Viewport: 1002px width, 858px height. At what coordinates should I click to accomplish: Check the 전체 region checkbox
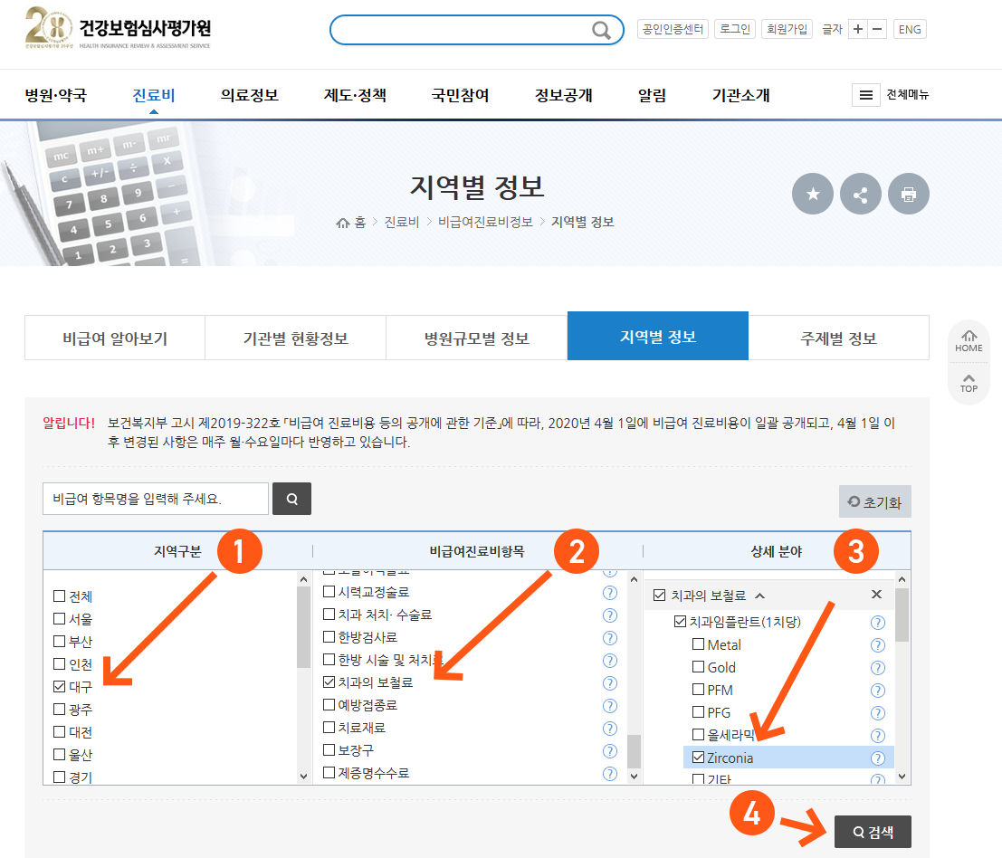coord(60,596)
